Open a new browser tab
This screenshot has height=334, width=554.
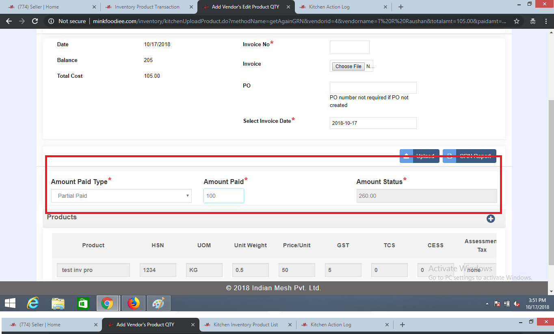(401, 7)
